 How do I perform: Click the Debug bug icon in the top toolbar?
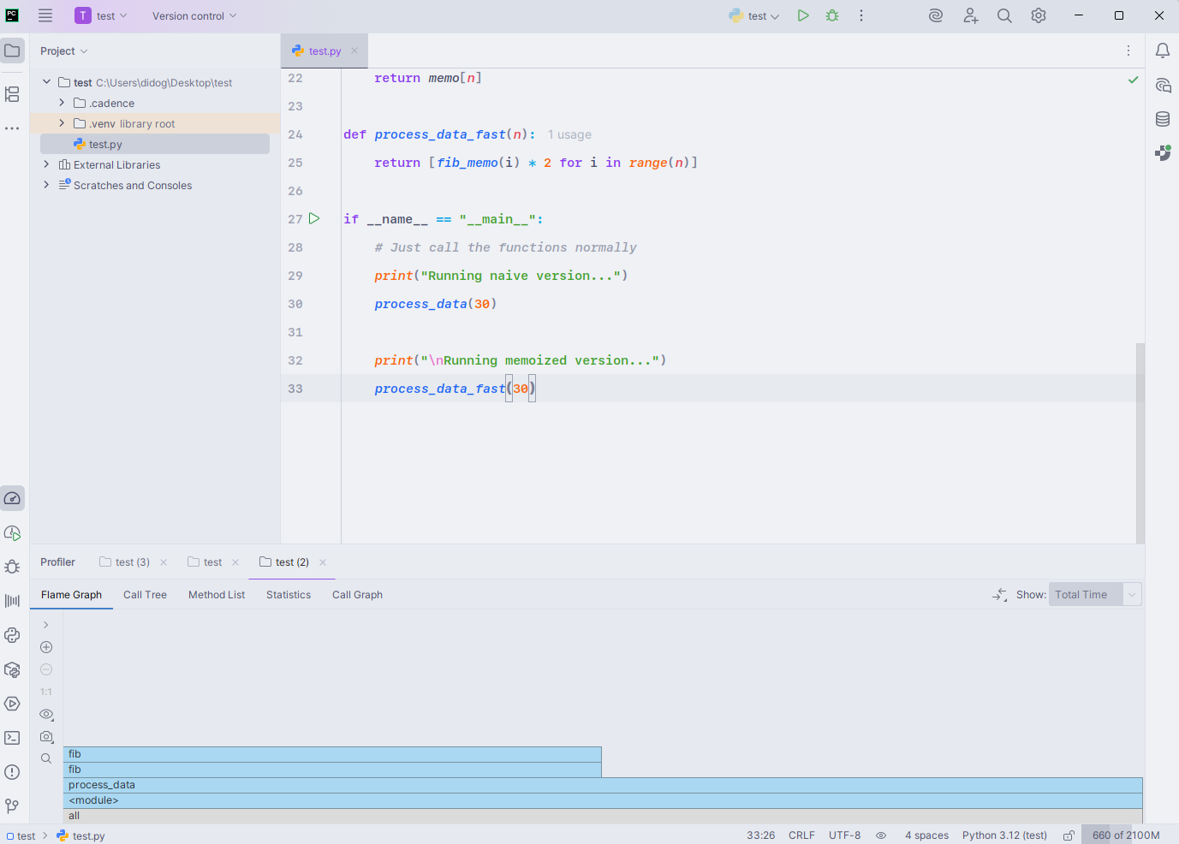[x=832, y=15]
